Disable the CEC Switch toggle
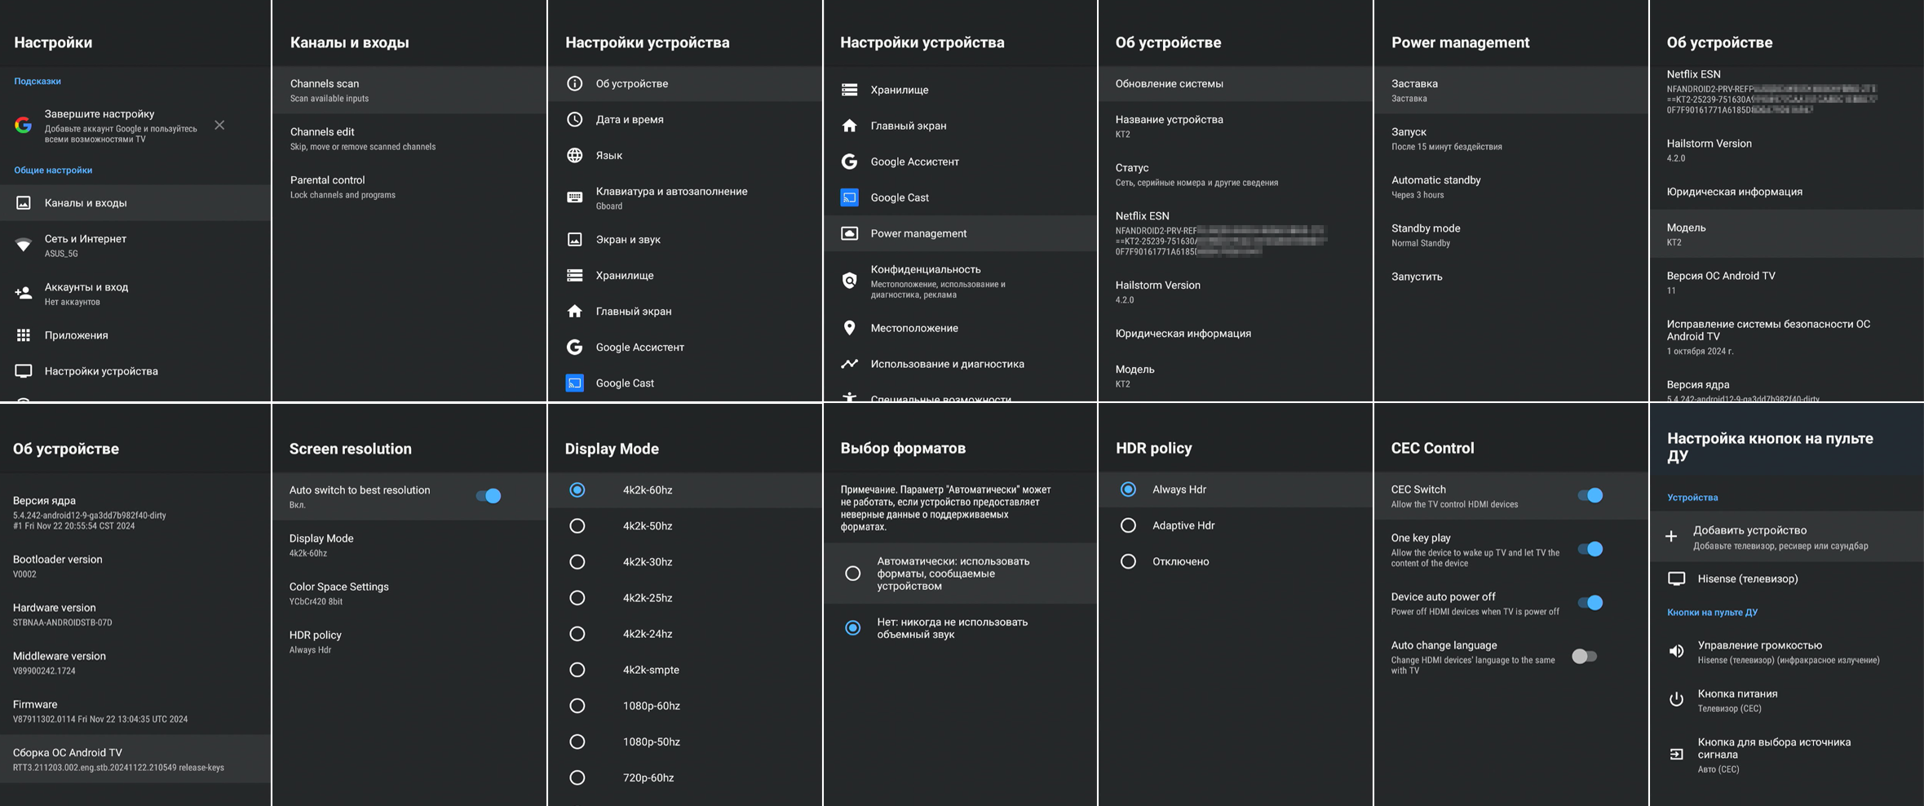This screenshot has height=806, width=1924. point(1590,495)
